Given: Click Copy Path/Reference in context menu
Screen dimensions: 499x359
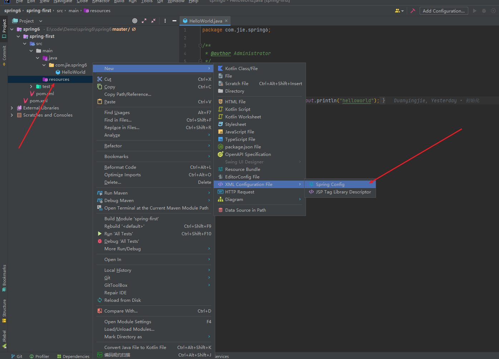Looking at the screenshot, I should pos(154,94).
